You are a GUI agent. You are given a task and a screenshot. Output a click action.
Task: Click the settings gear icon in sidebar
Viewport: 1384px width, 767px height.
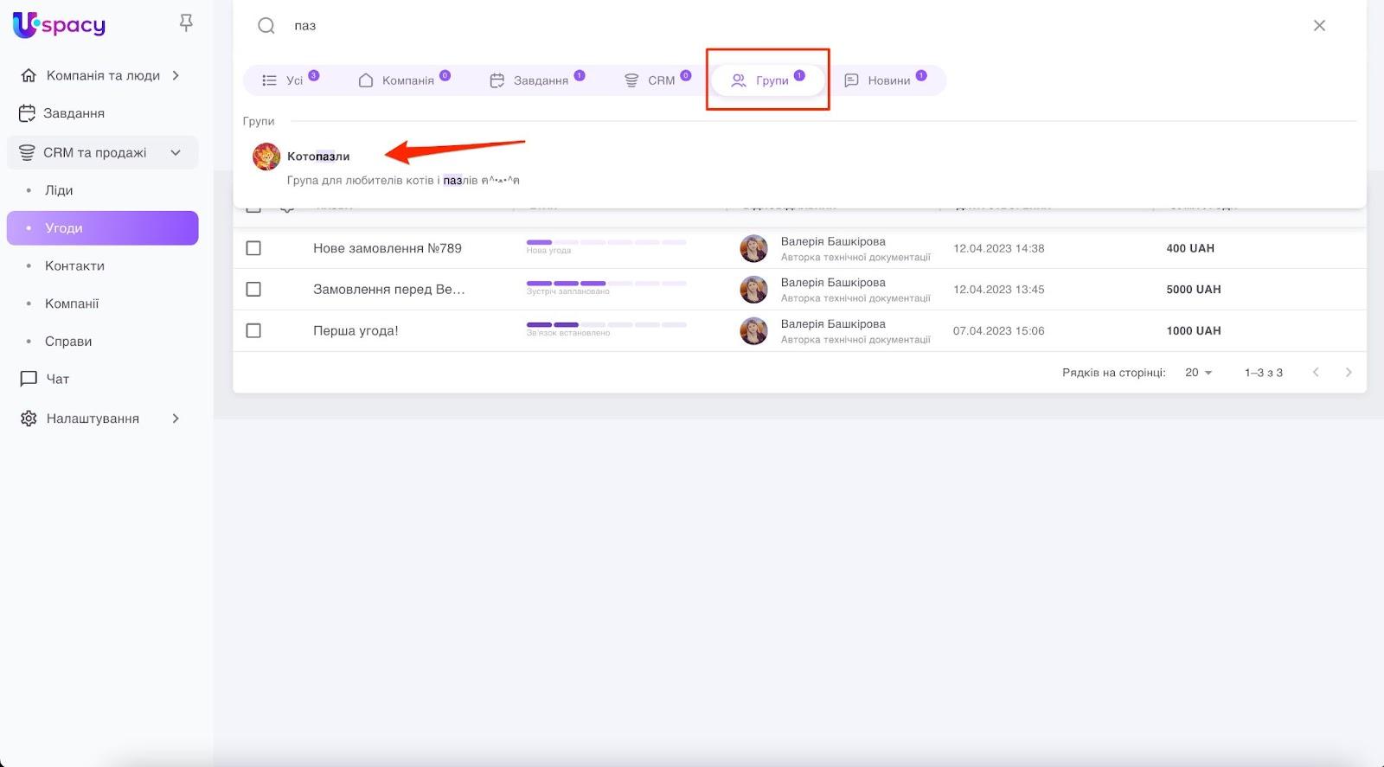[29, 419]
